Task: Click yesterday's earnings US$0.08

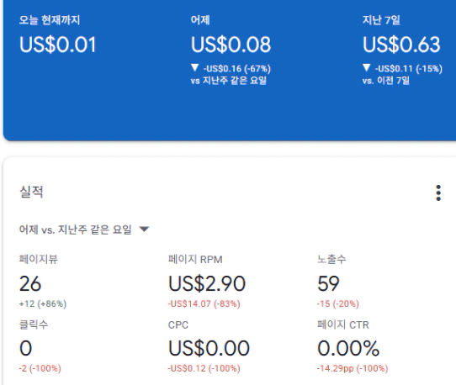Action: [231, 45]
